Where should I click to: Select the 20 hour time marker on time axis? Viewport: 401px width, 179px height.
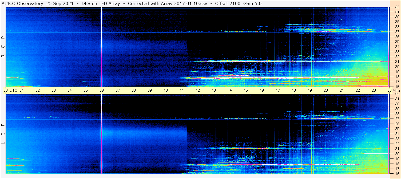tap(326, 90)
